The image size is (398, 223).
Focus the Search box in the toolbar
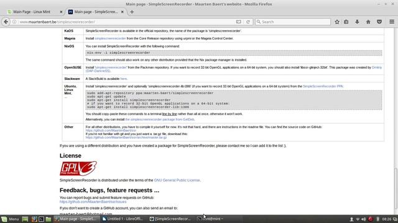[x=293, y=22]
